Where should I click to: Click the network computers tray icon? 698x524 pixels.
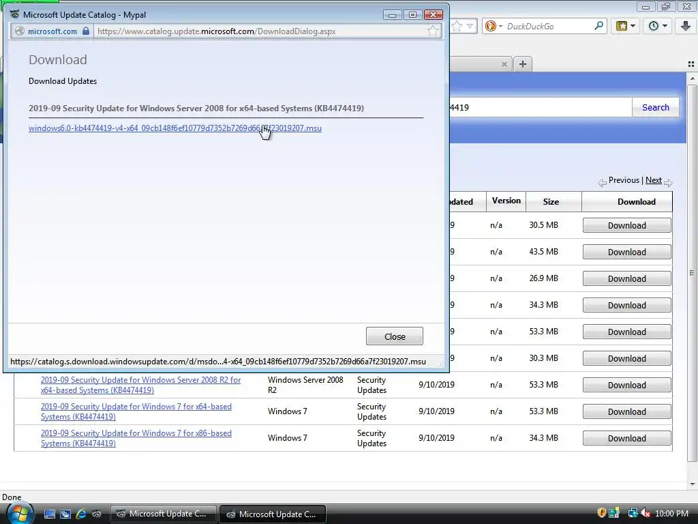pos(633,513)
